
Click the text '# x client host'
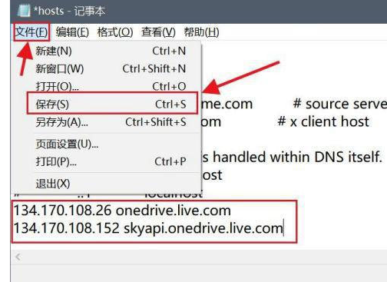[323, 121]
